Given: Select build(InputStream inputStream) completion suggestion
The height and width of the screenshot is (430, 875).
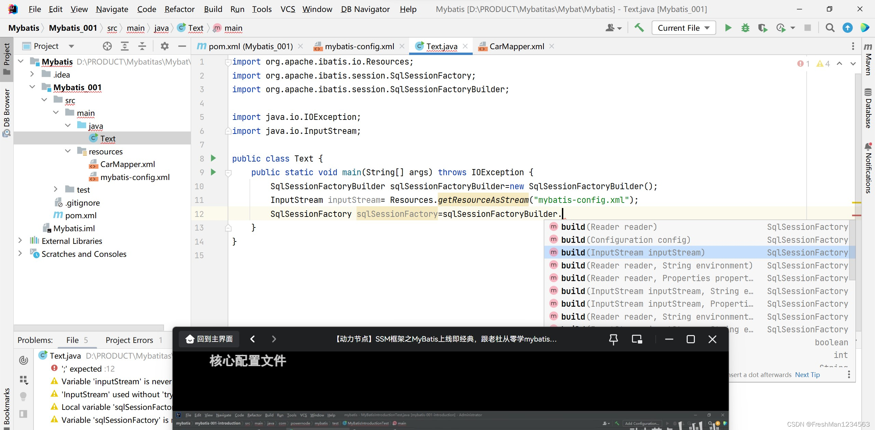Looking at the screenshot, I should pyautogui.click(x=633, y=252).
